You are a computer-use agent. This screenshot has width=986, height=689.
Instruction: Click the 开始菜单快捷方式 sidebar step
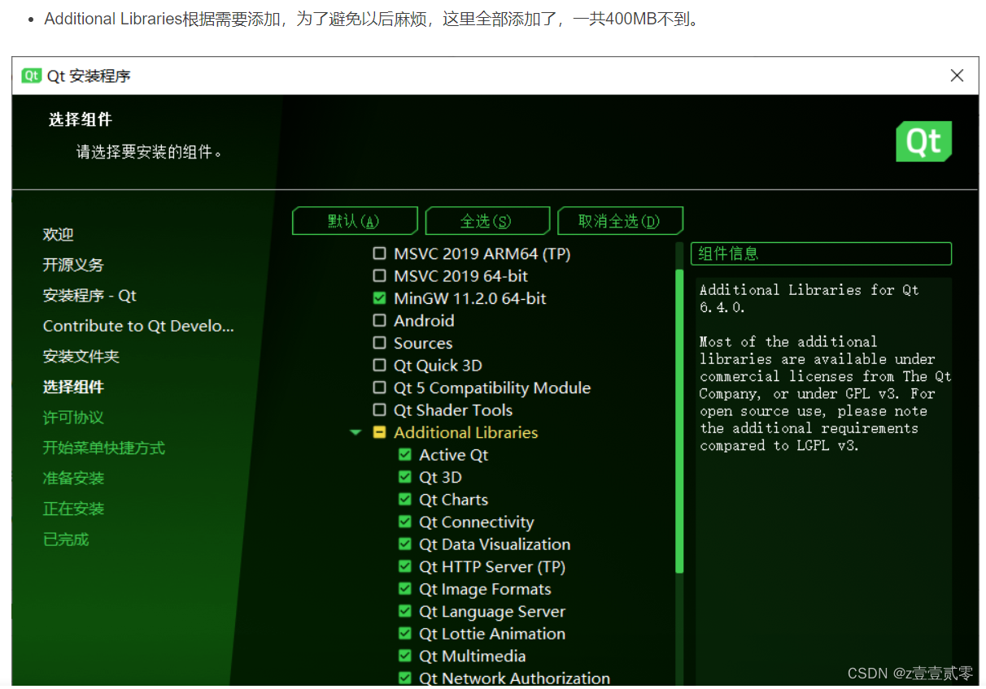(x=104, y=448)
